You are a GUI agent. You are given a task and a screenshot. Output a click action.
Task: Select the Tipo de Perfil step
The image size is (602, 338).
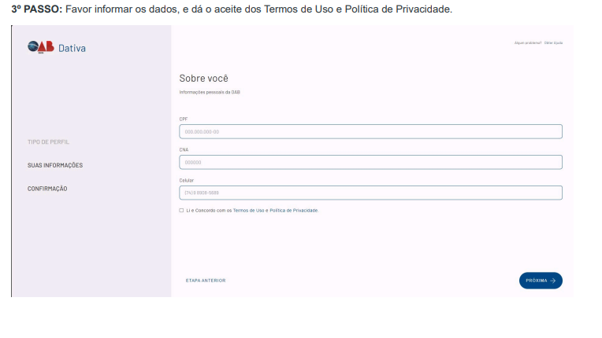pyautogui.click(x=54, y=141)
